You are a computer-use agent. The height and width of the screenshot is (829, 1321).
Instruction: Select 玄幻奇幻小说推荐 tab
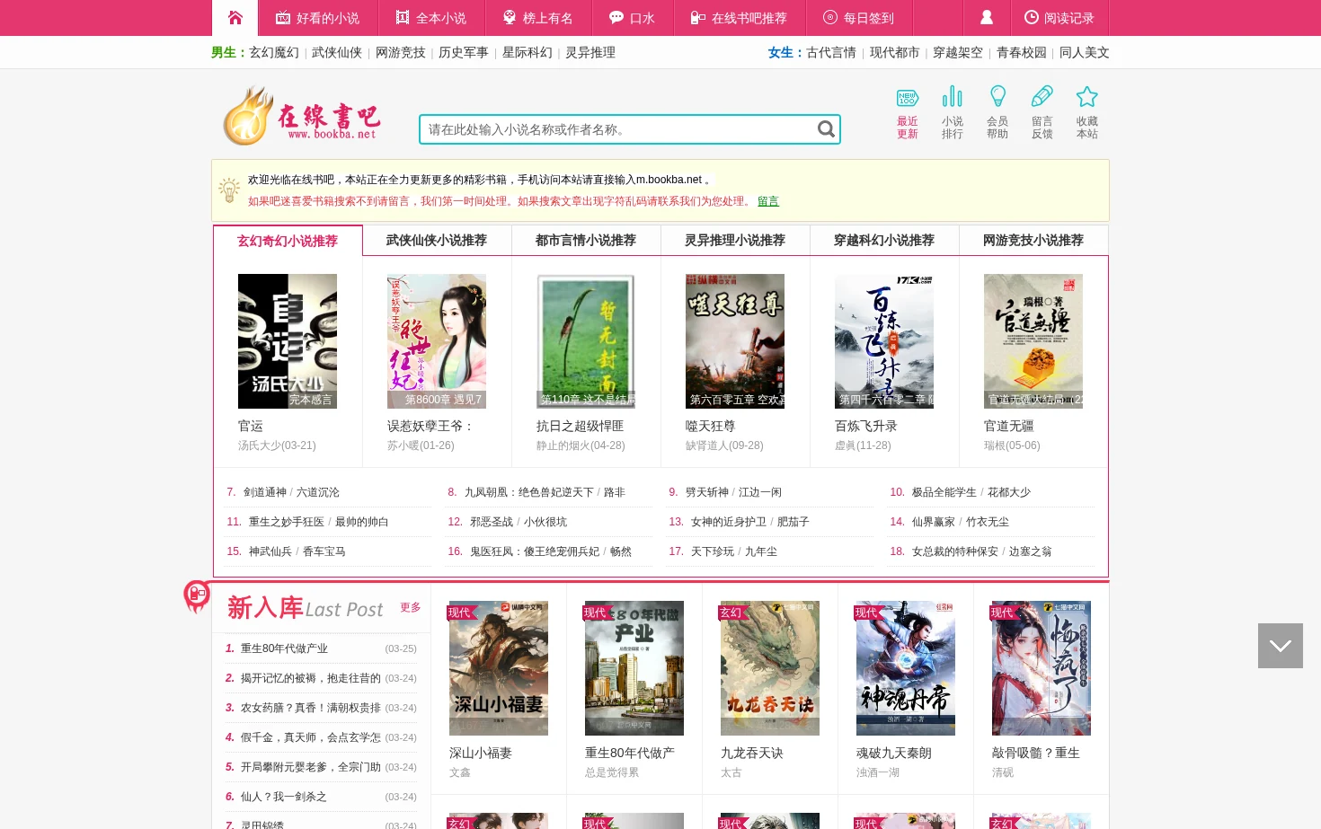pyautogui.click(x=288, y=241)
